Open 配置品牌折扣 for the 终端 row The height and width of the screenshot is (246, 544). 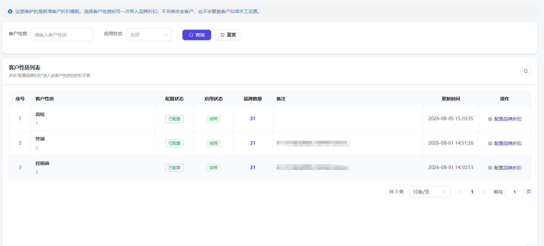[x=505, y=143]
